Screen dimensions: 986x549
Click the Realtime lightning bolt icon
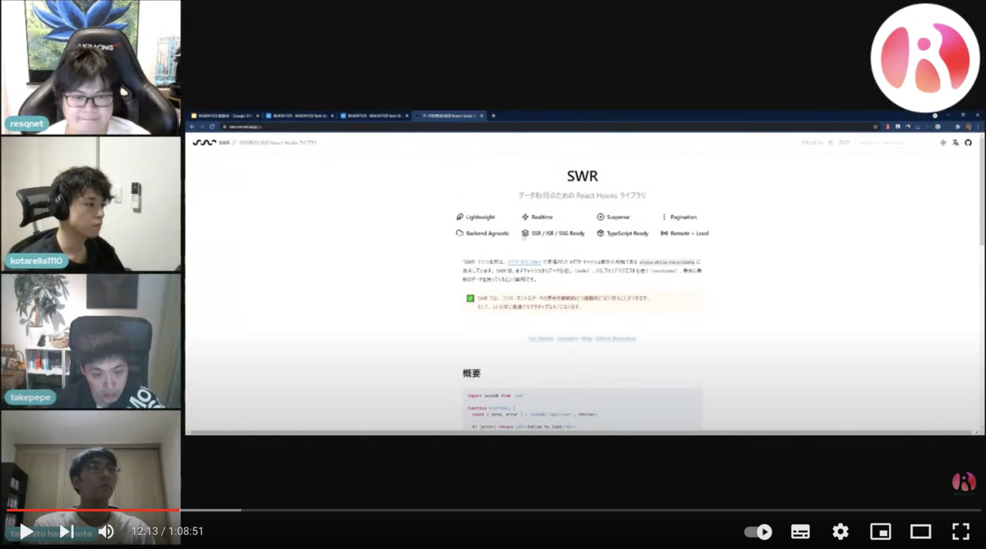point(525,217)
